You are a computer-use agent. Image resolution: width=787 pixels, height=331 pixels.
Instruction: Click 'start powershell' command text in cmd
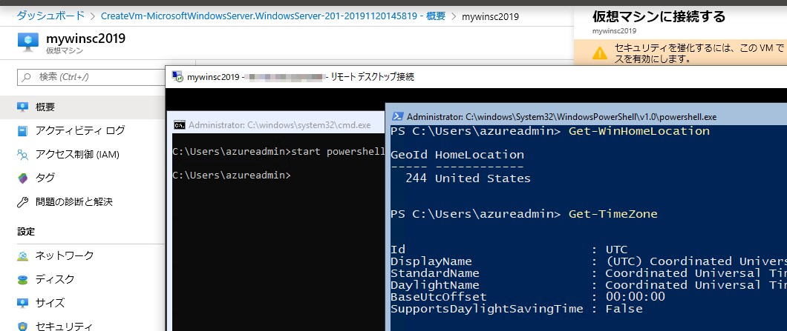point(338,152)
